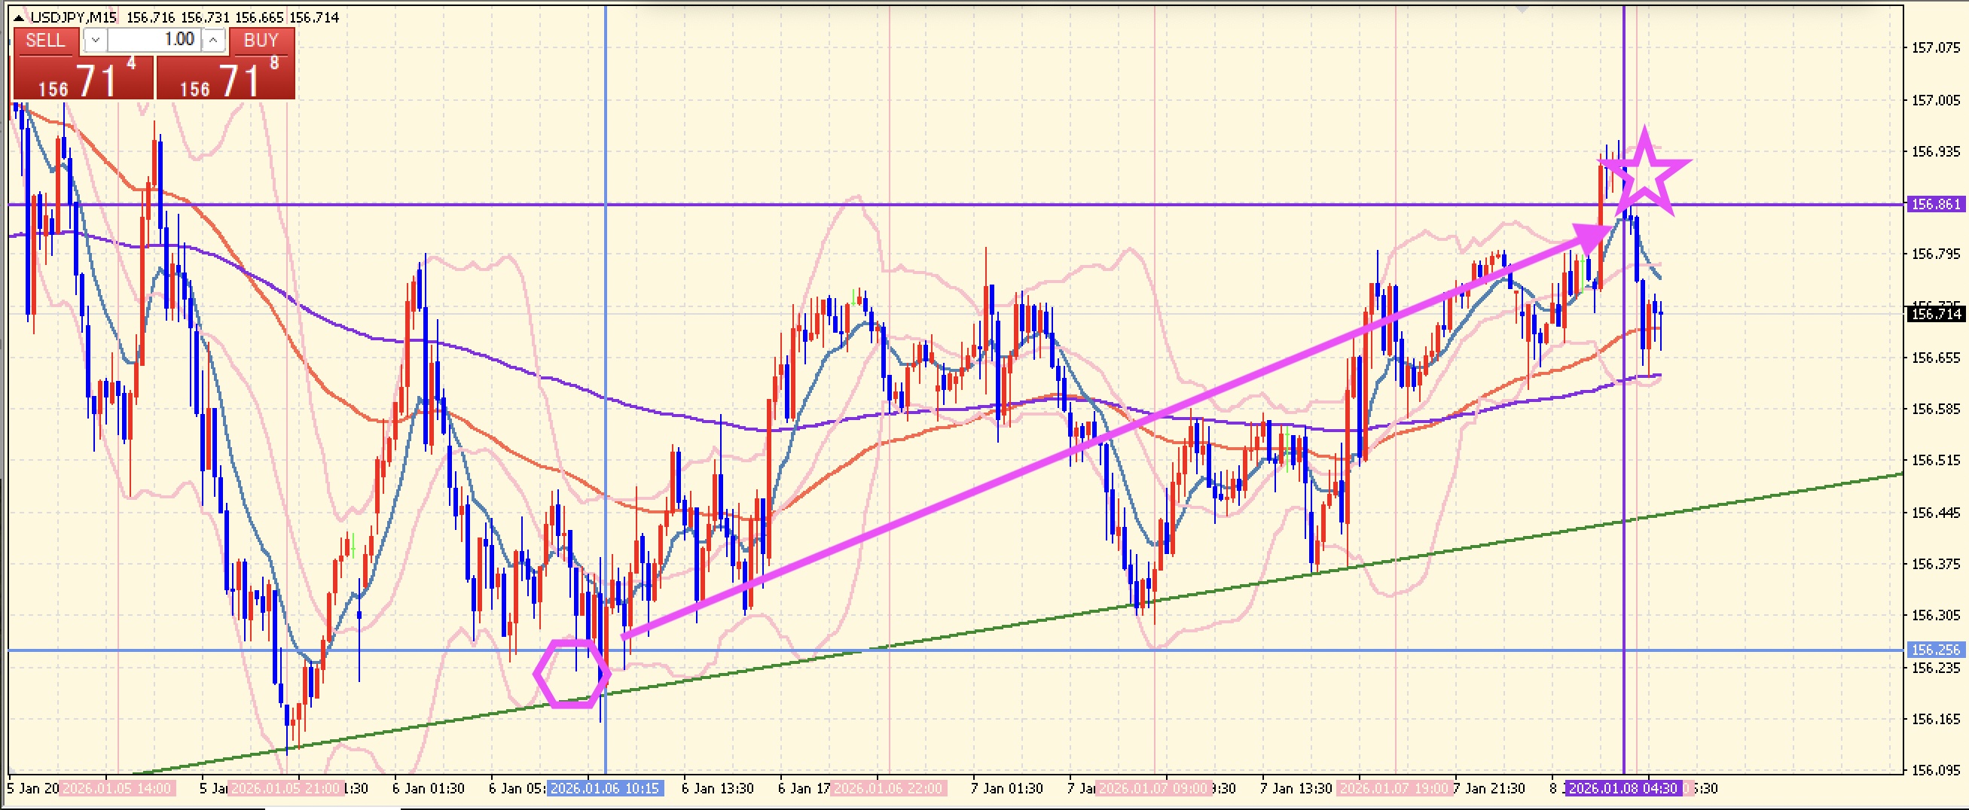
Task: Click the 2026.01.06 10:15 blue date label
Action: pyautogui.click(x=606, y=788)
